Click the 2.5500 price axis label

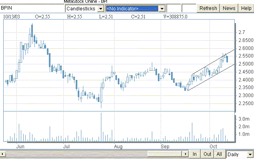click(246, 56)
